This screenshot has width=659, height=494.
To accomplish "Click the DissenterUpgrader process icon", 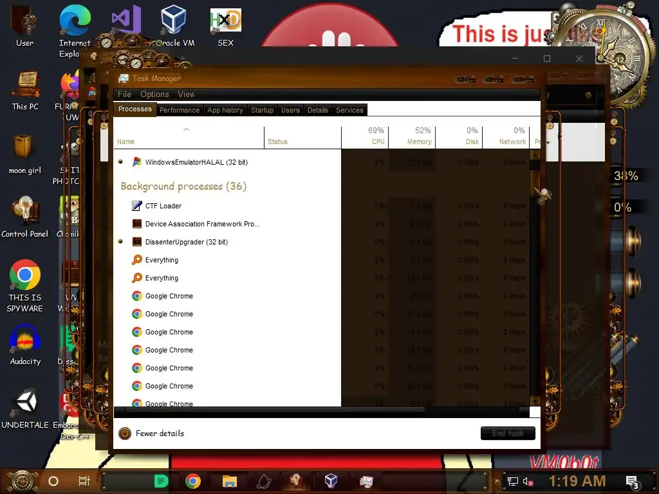I will pos(136,242).
